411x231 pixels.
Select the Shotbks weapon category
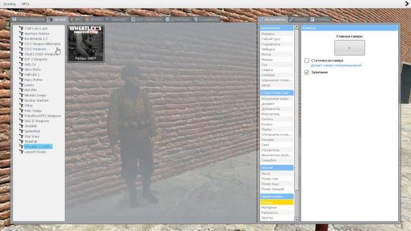[x=30, y=126]
